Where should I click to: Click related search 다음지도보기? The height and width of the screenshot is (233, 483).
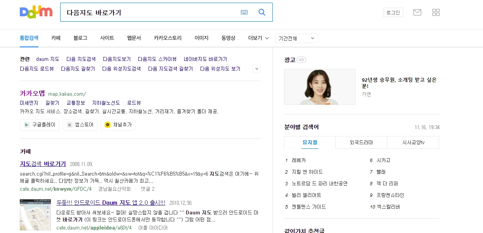coord(117,59)
